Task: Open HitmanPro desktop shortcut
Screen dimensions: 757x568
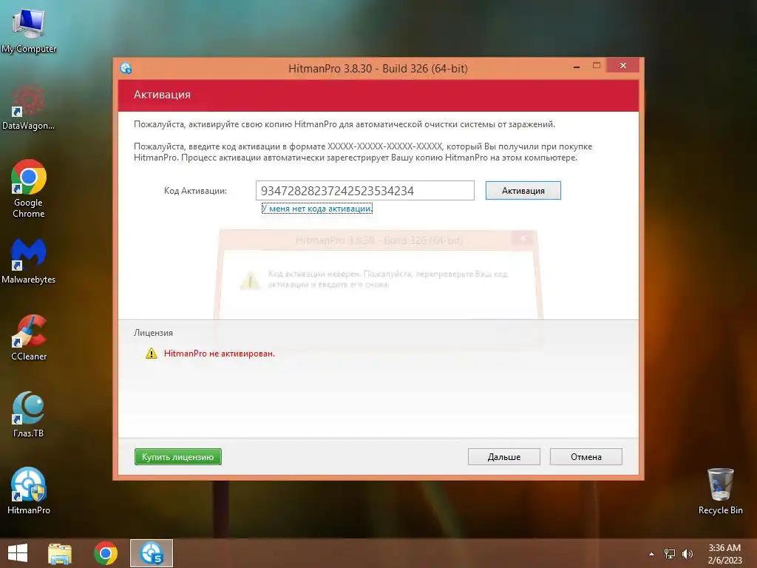Action: click(29, 491)
